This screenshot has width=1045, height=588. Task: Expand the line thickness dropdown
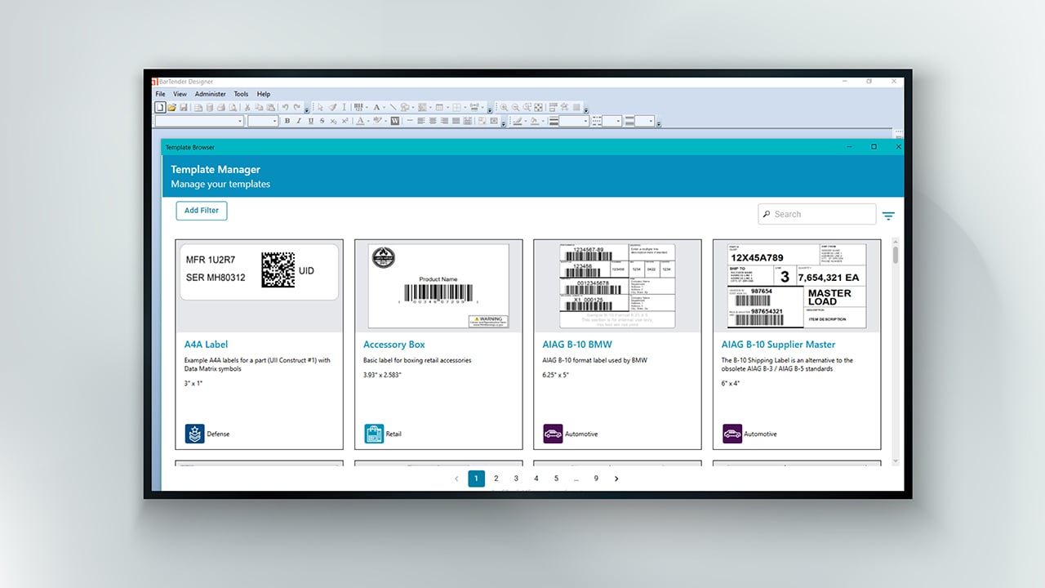coord(585,121)
